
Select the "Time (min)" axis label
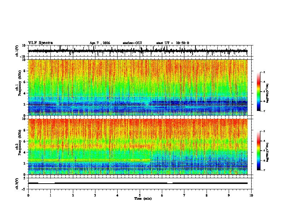click(143, 199)
